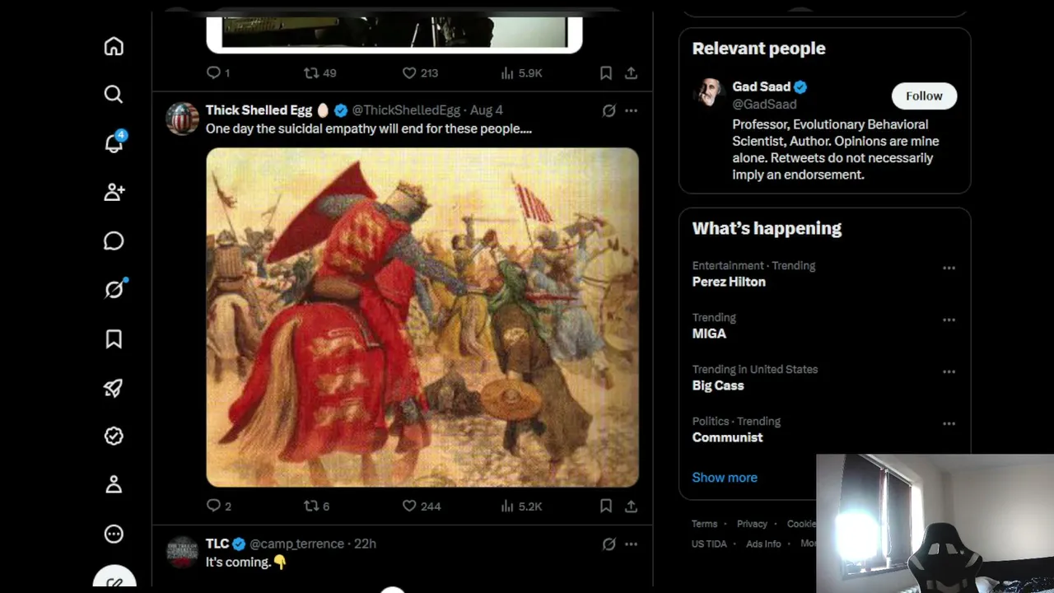Open Profile from the left sidebar

tap(114, 485)
